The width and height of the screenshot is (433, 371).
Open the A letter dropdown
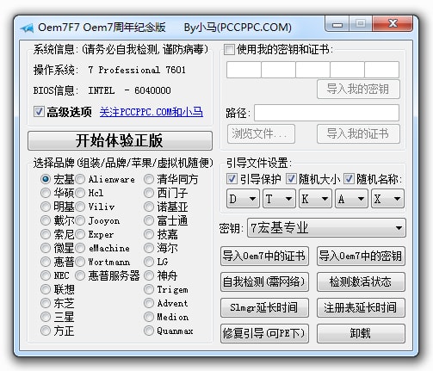[351, 199]
